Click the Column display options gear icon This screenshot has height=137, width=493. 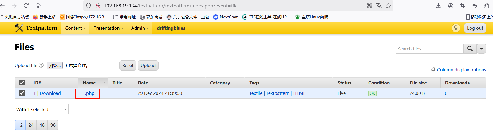tap(433, 69)
